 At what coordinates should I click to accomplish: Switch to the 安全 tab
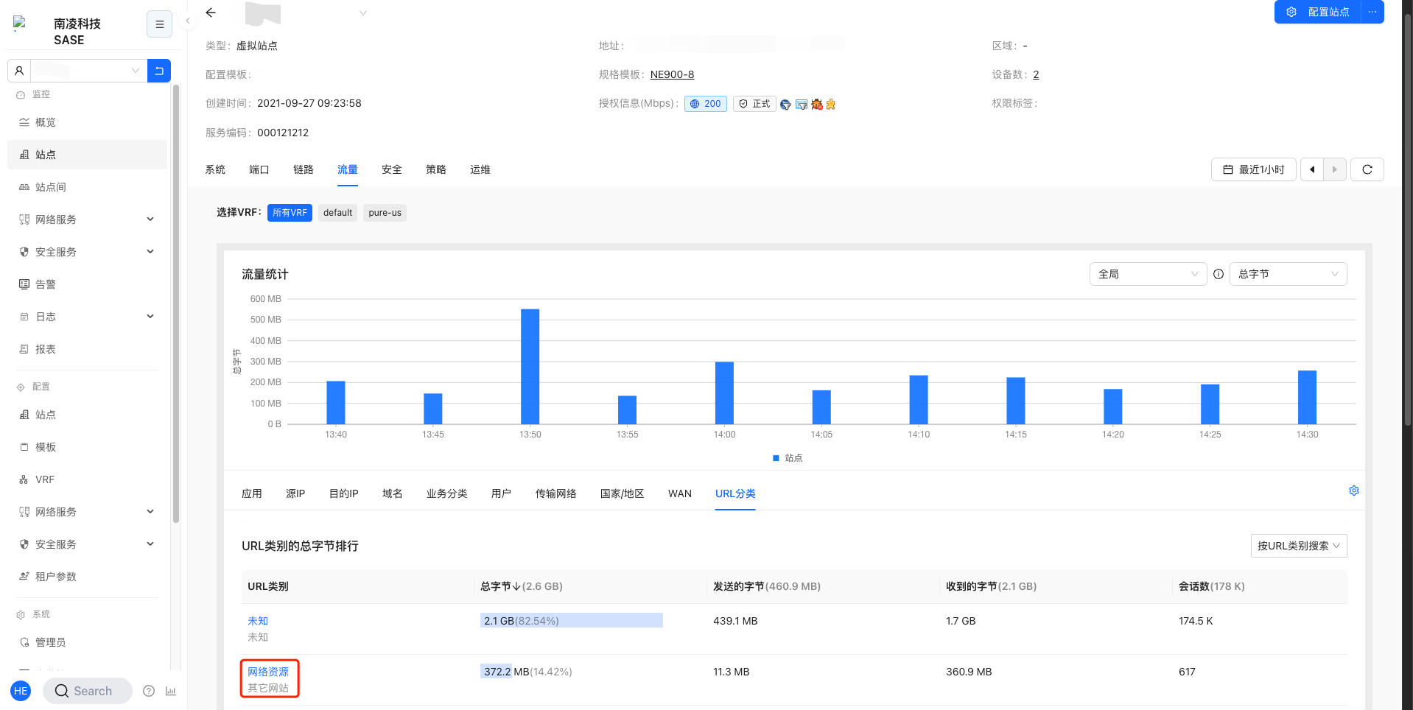click(x=392, y=169)
